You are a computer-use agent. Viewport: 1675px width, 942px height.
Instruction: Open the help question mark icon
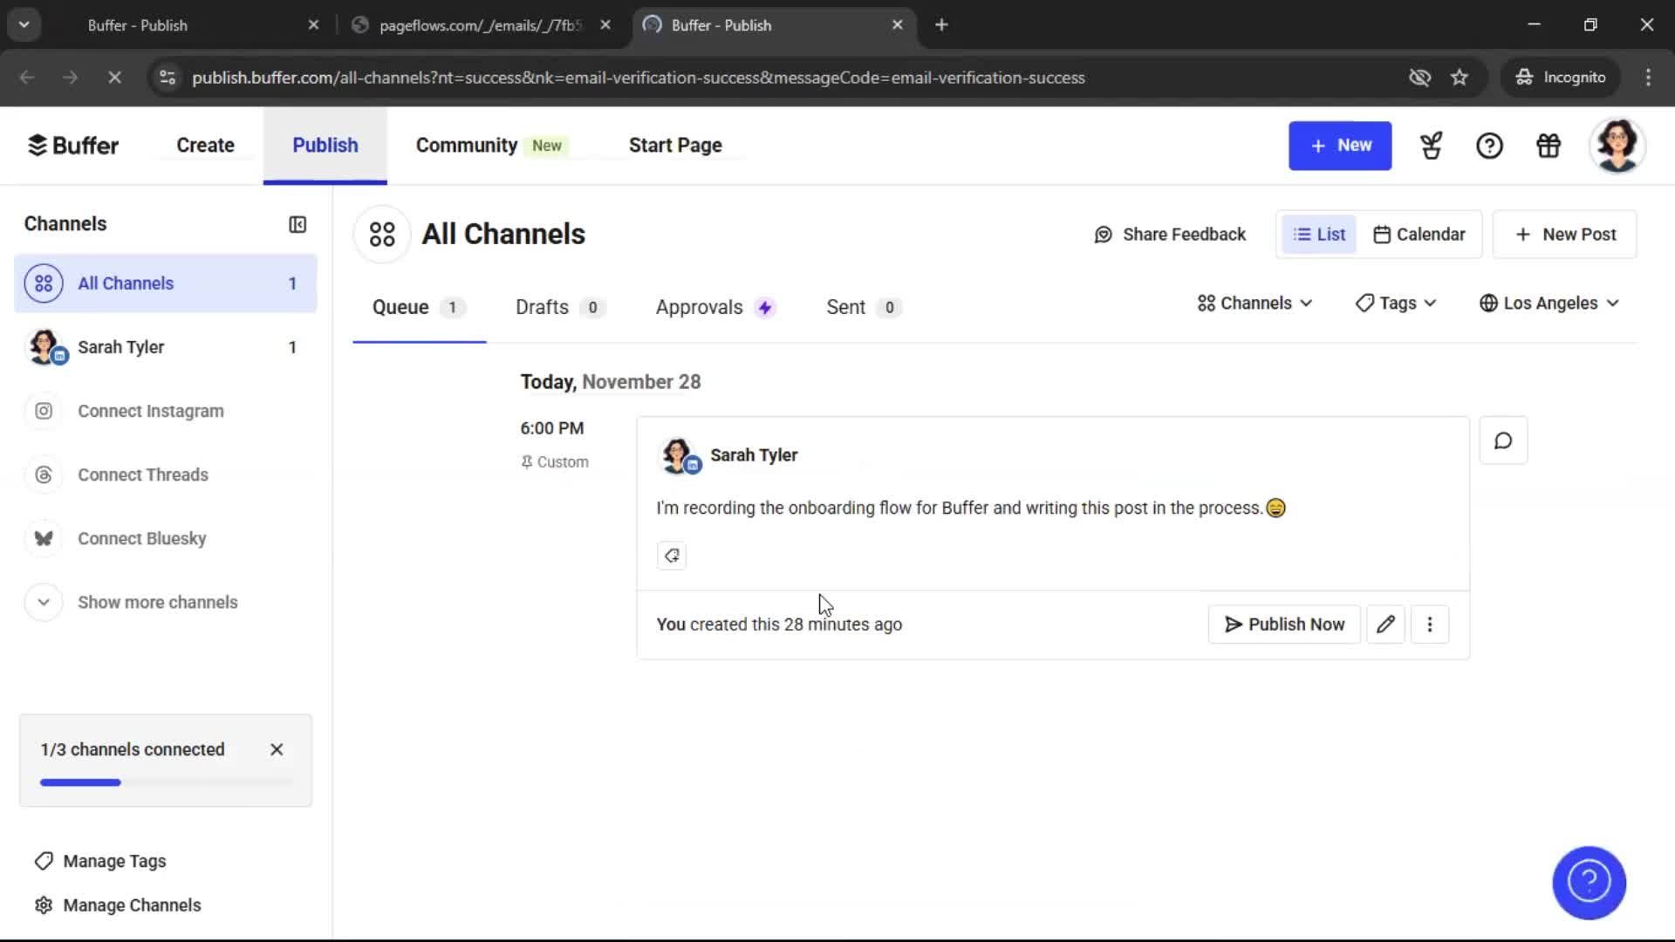click(1489, 146)
